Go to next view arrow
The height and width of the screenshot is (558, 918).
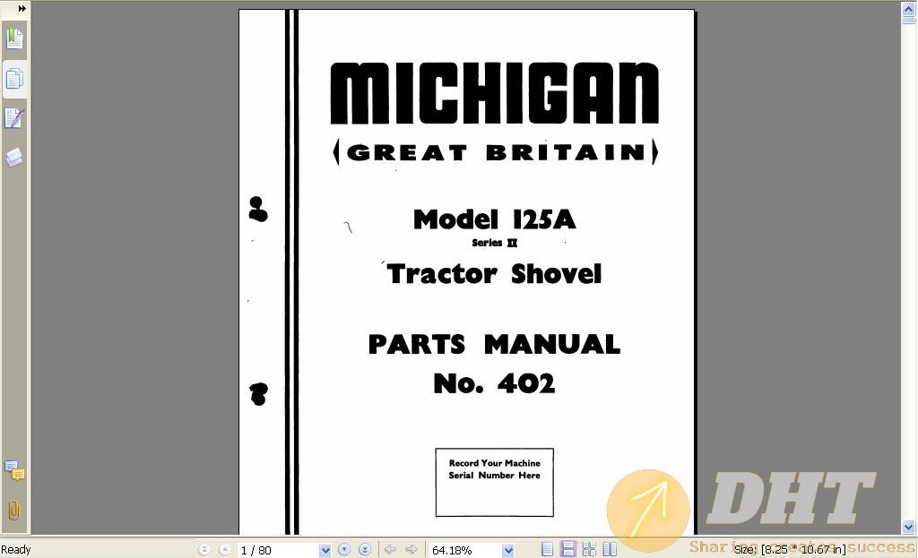(x=411, y=550)
